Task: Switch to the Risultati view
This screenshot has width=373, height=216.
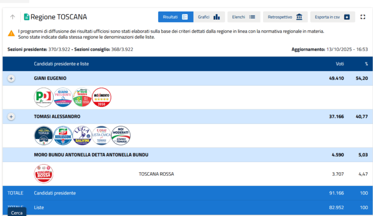Action: point(175,17)
